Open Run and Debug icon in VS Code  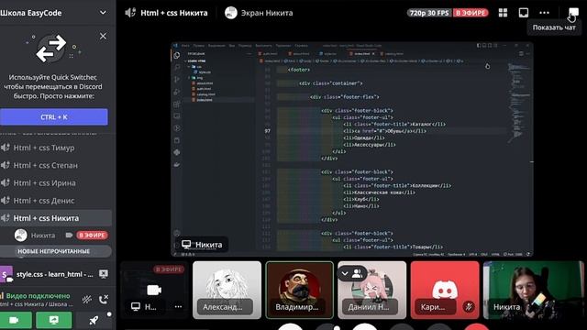[x=177, y=92]
